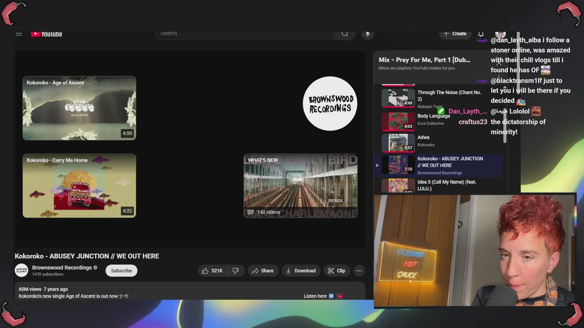Click the playlist stack icon beside 142 videos
Screen dimensions: 584x328
pos(250,212)
